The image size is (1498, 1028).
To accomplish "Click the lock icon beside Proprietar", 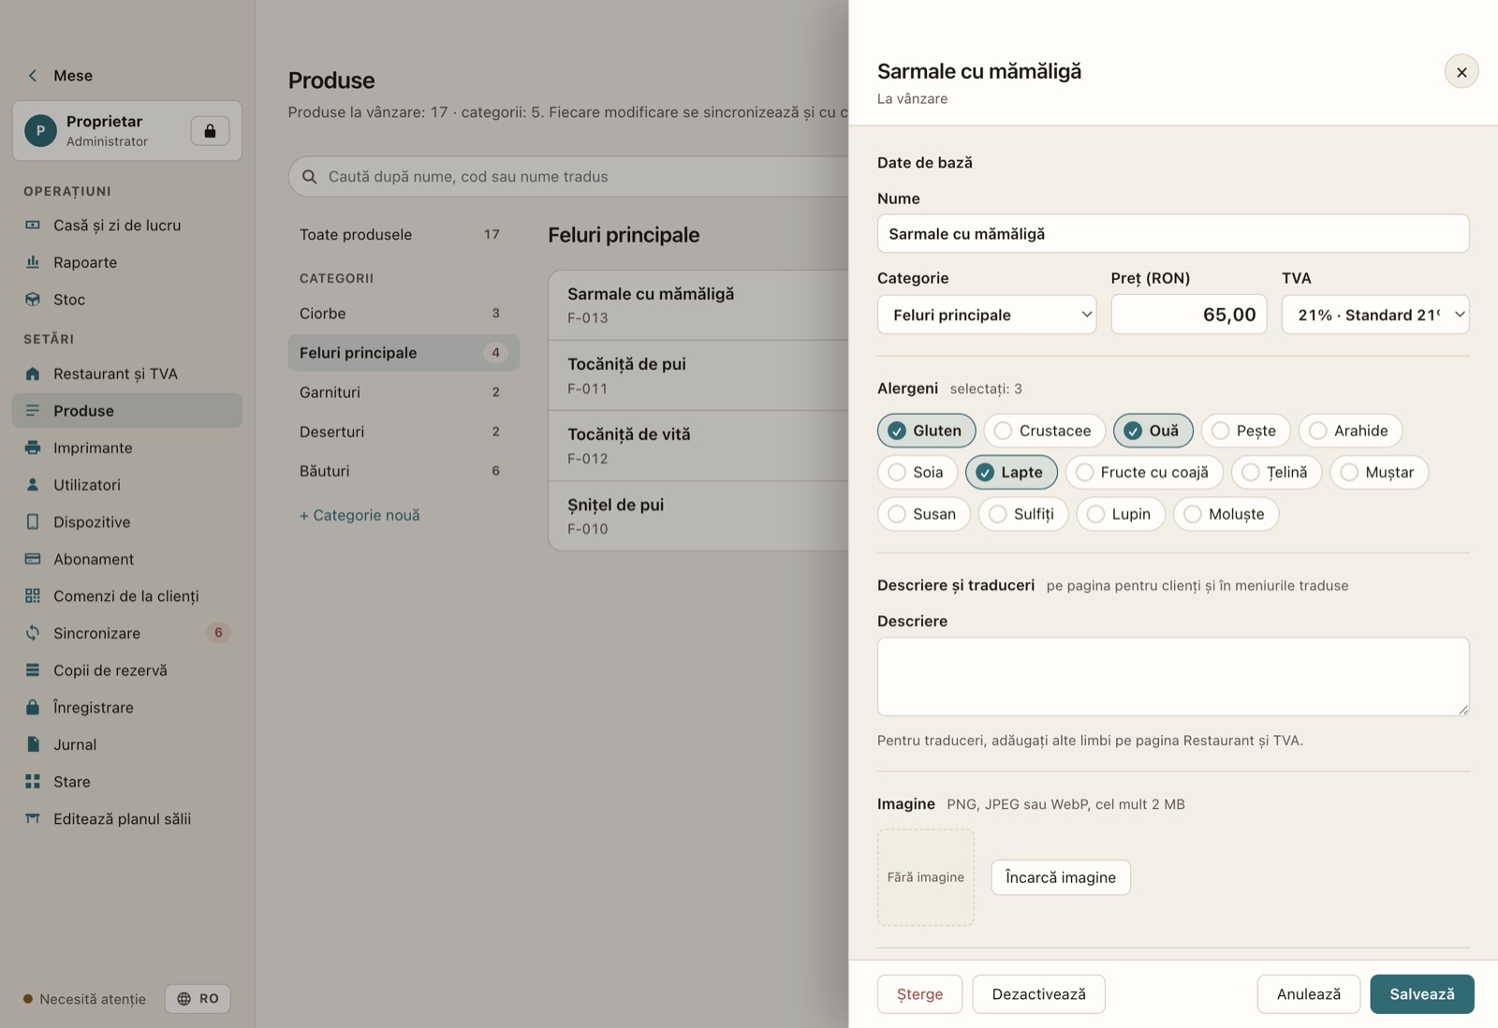I will (210, 130).
